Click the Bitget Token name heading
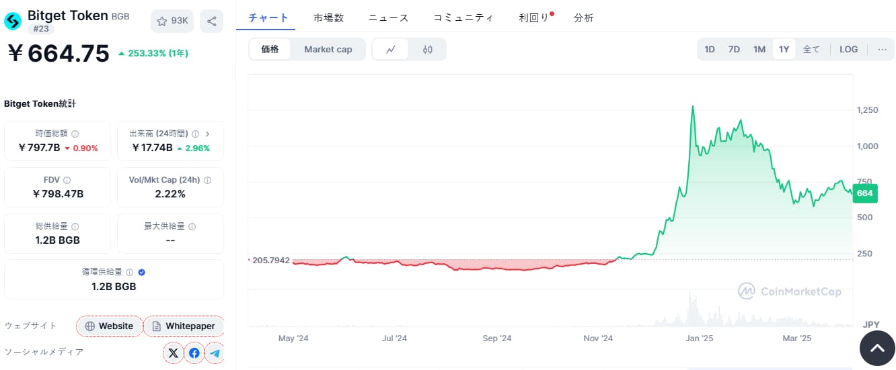 click(68, 15)
